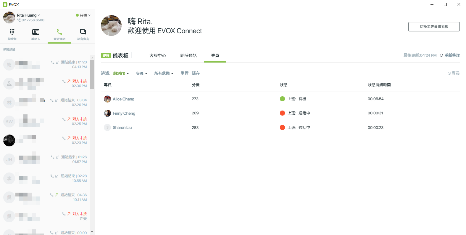Open Sharon Liu's agent entry
466x235 pixels.
122,127
